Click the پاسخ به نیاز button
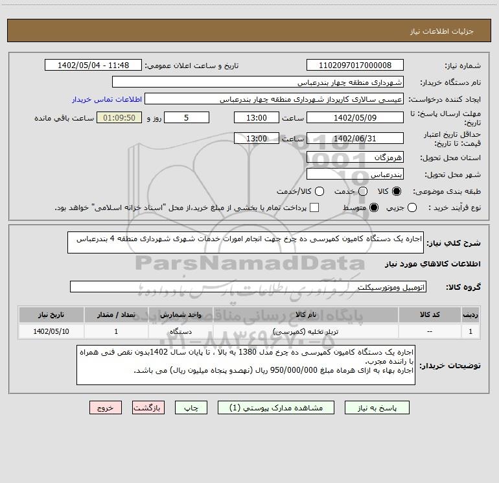 tap(377, 408)
